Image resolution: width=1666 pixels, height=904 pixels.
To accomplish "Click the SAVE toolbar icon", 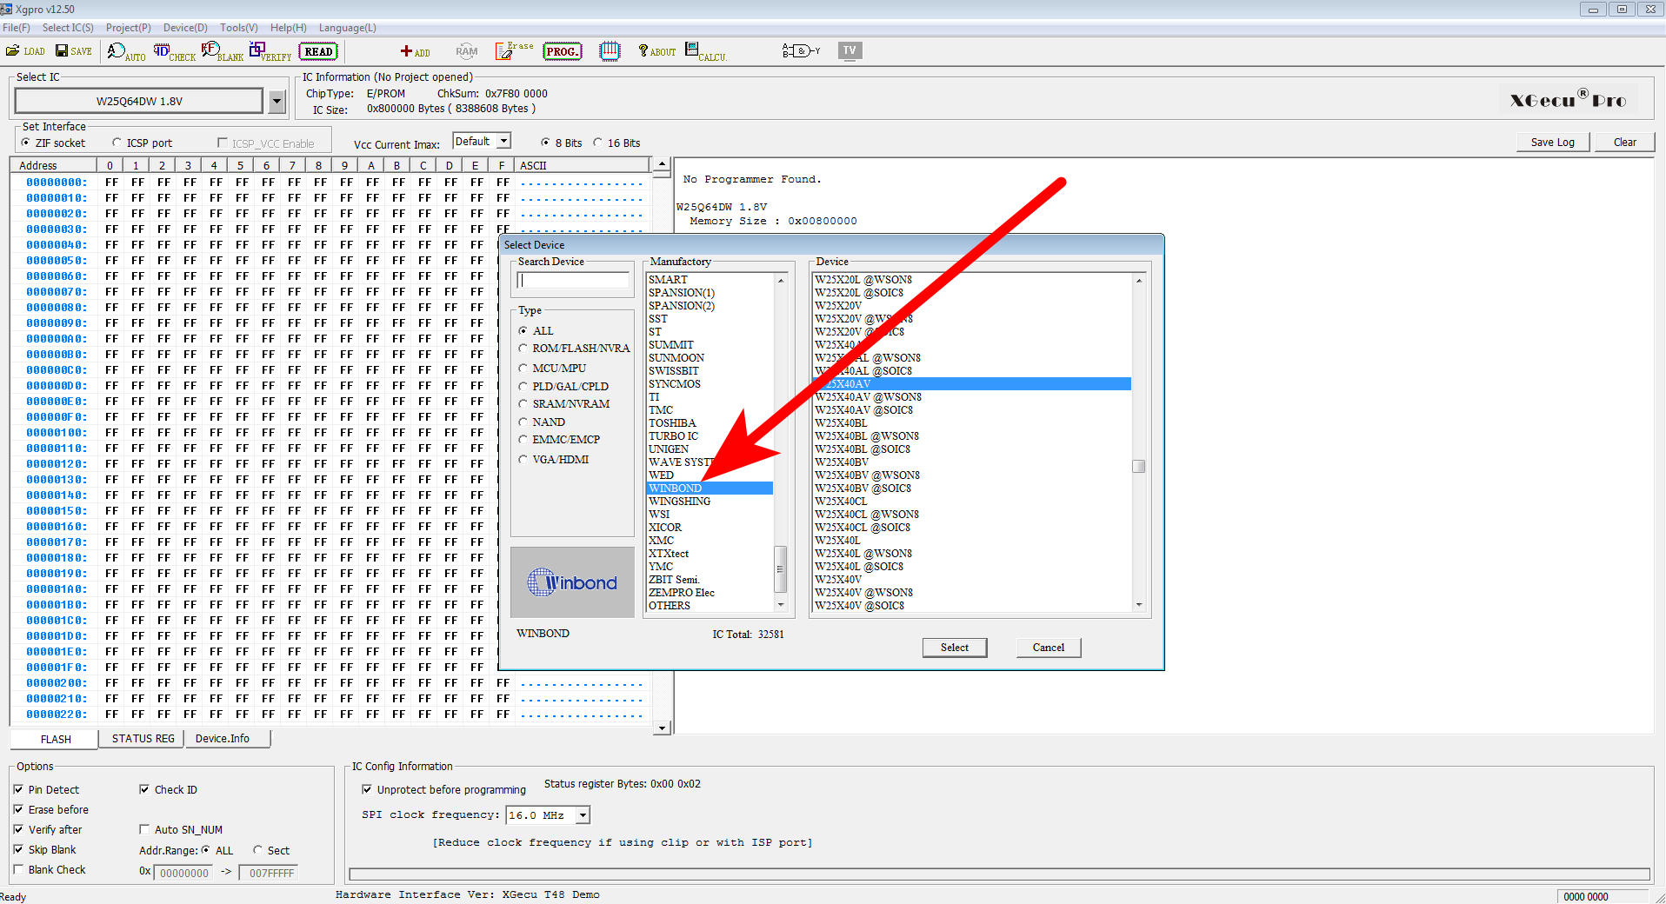I will [74, 51].
